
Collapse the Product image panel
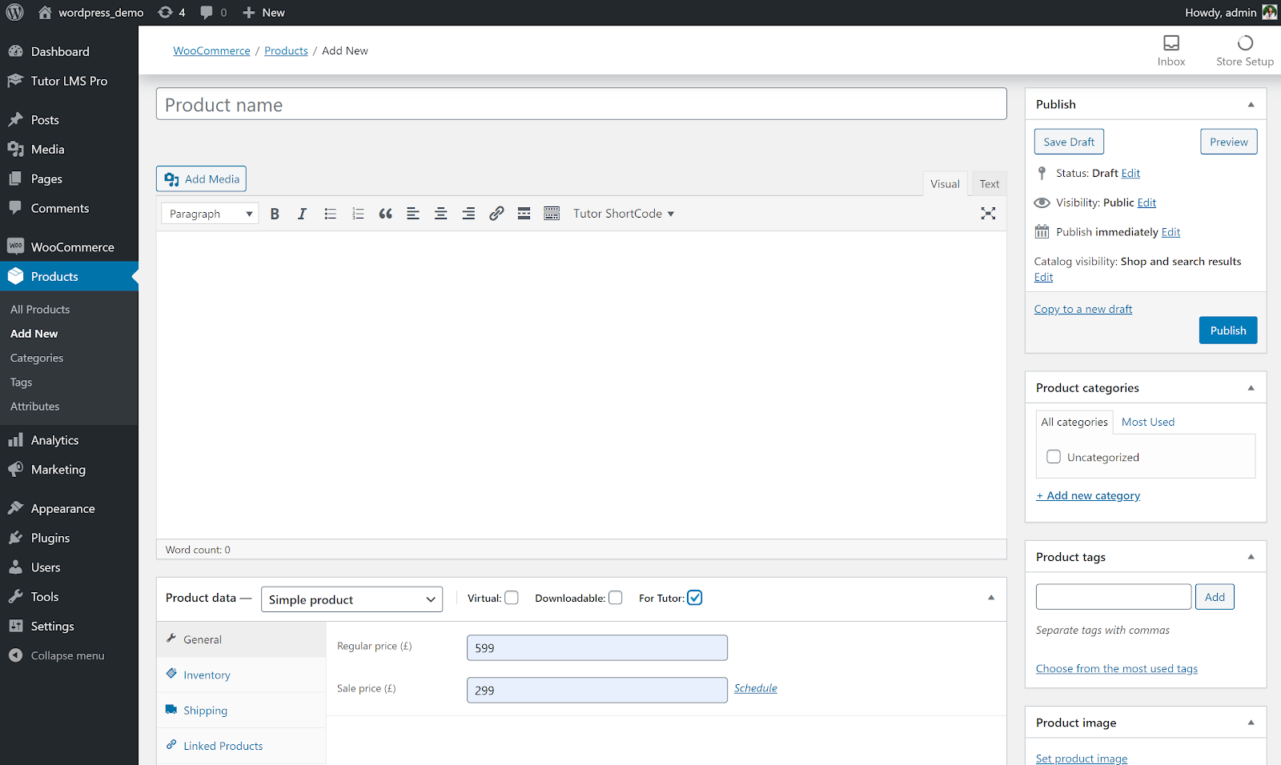pos(1251,723)
